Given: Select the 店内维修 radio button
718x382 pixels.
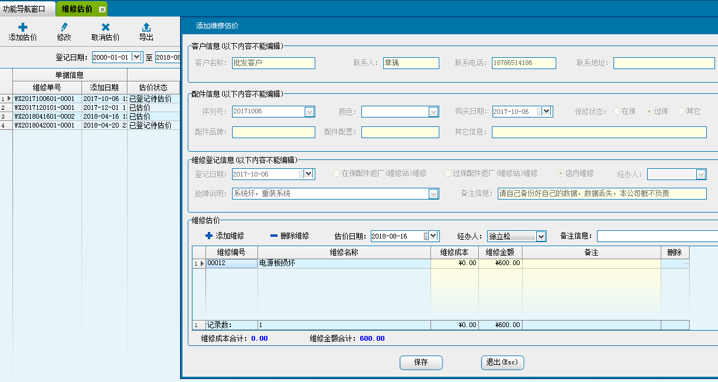Looking at the screenshot, I should 560,174.
